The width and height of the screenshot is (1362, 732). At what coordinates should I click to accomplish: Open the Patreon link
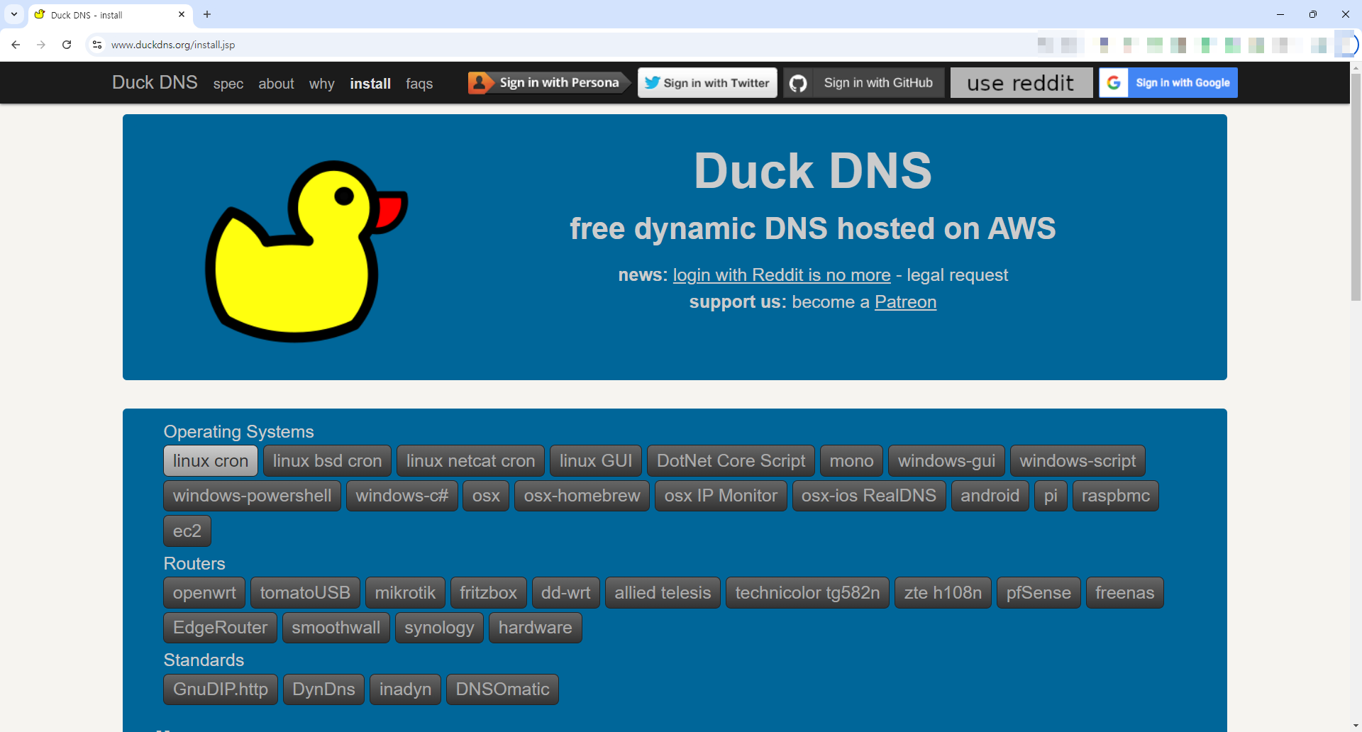[905, 302]
